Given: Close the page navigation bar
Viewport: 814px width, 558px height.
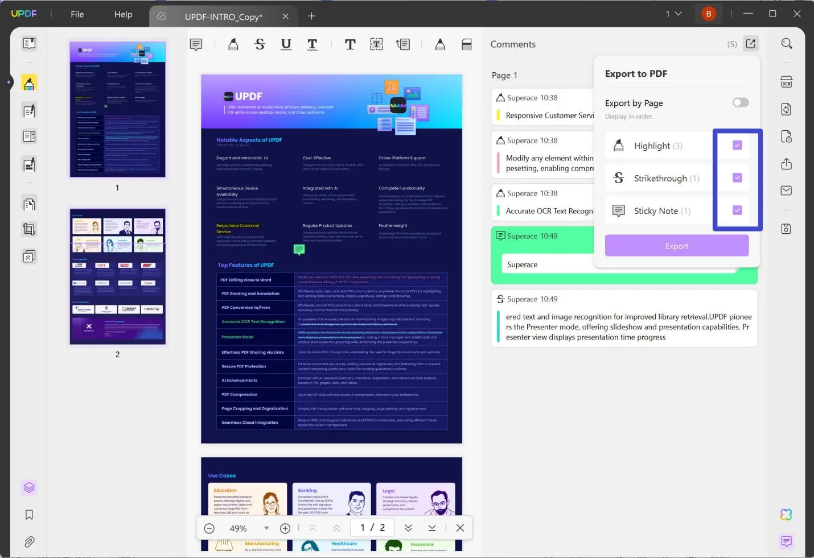Looking at the screenshot, I should [x=460, y=528].
